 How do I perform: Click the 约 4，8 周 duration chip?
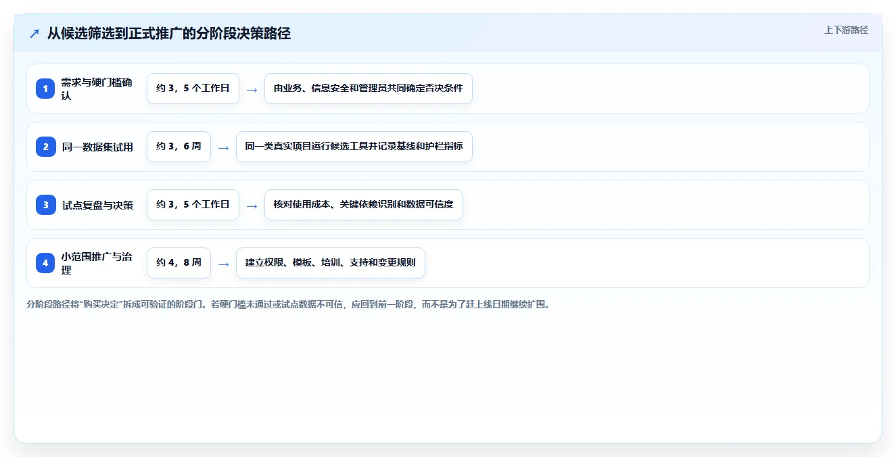179,263
